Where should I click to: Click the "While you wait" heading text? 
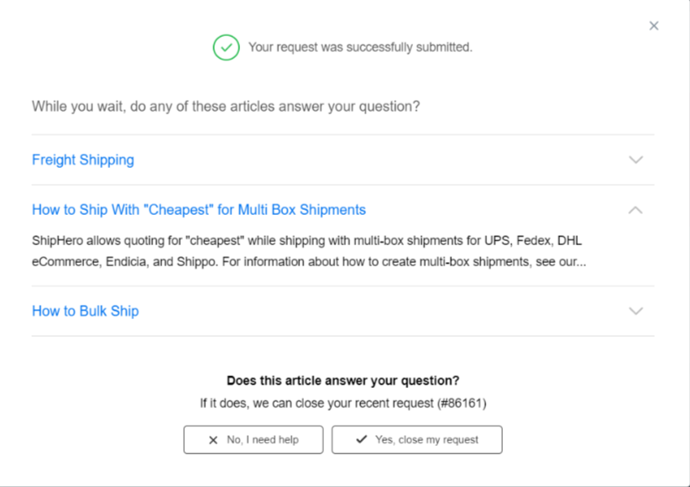coord(226,107)
